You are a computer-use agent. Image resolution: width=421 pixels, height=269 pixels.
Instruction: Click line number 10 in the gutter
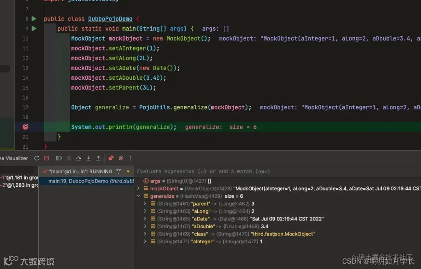[25, 39]
